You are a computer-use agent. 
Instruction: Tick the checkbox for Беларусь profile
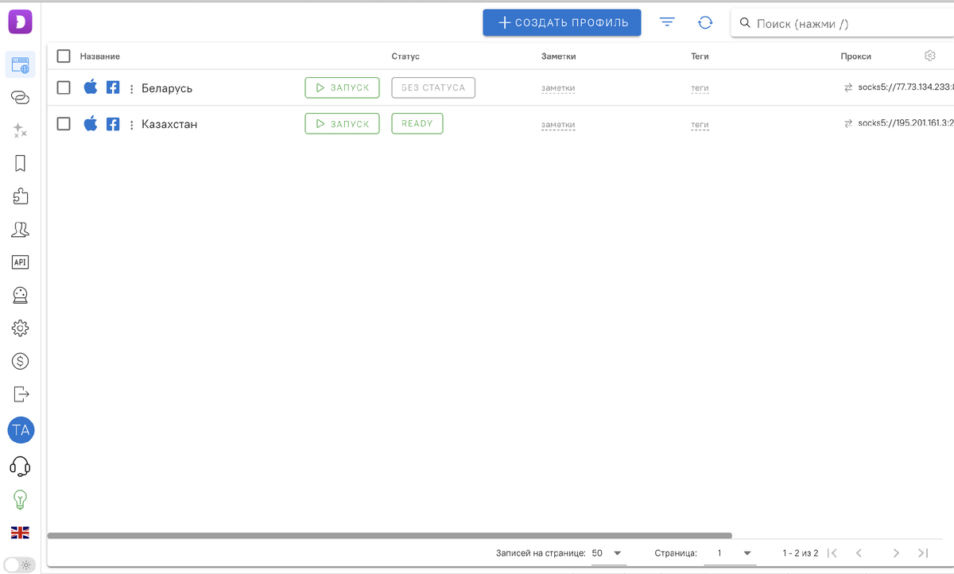64,87
